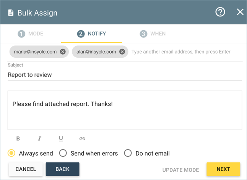
Task: Click the document icon beside Bulk Assign
Action: click(x=11, y=13)
